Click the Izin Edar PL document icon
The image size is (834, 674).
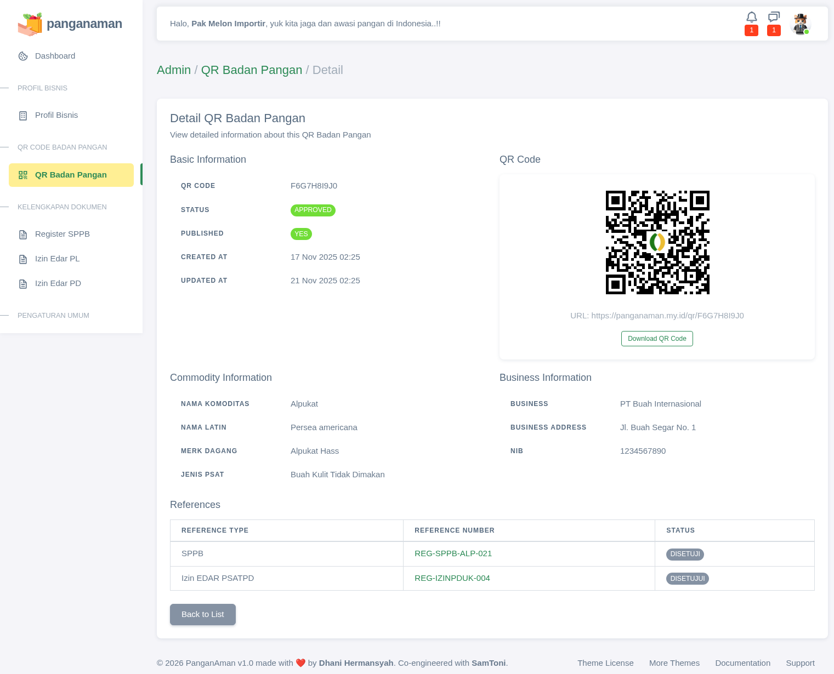coord(23,259)
